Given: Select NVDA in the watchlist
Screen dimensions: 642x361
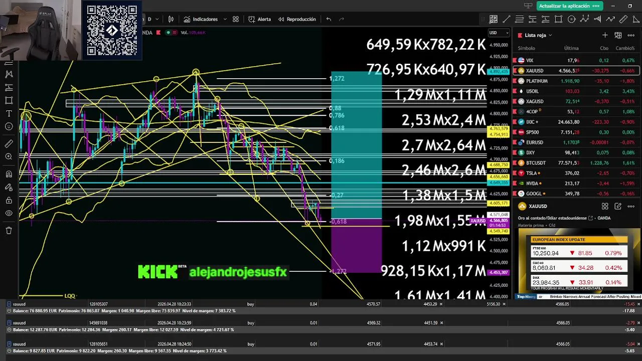Looking at the screenshot, I should tap(576, 183).
